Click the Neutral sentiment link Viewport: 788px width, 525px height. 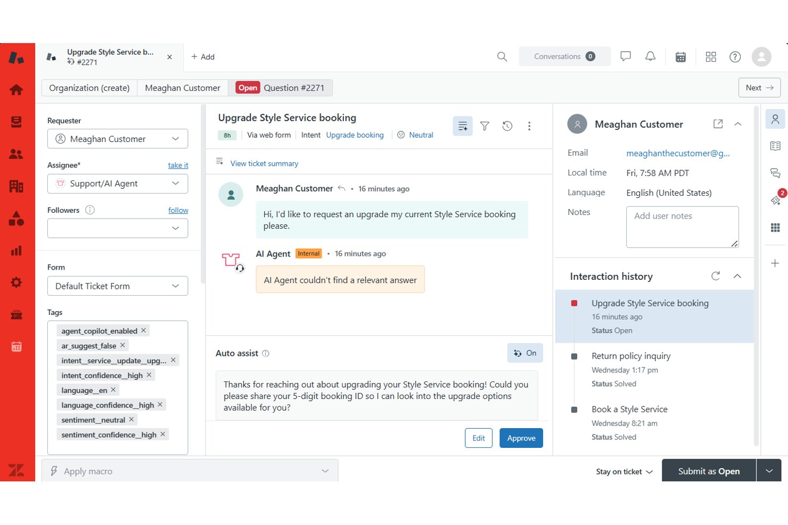(421, 135)
